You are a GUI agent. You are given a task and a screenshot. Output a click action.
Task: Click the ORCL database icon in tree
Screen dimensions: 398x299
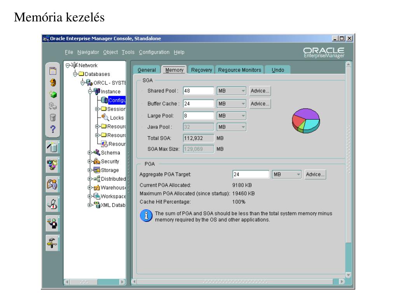pos(89,83)
